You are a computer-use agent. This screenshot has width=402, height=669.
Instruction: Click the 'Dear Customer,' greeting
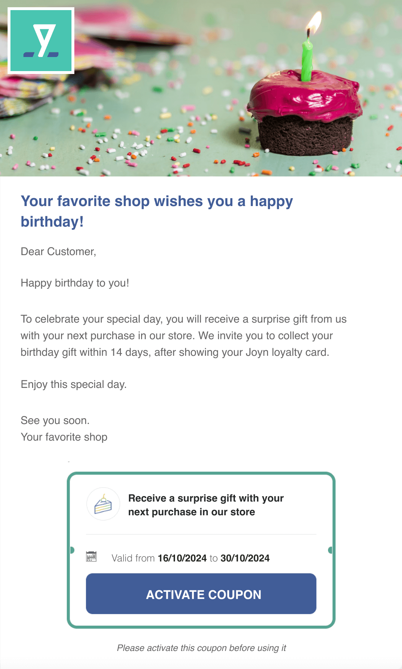[x=58, y=252]
